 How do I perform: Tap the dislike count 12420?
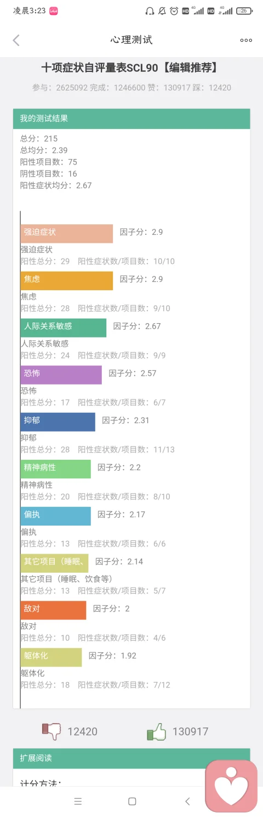(x=82, y=731)
